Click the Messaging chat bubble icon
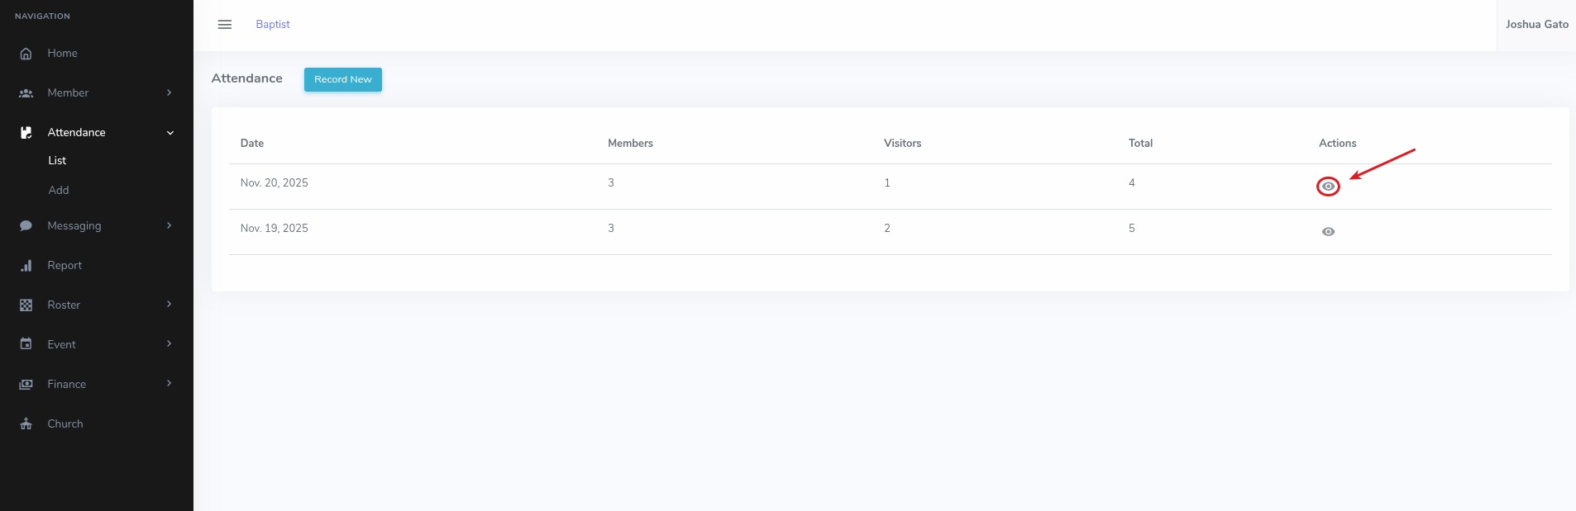Image resolution: width=1576 pixels, height=511 pixels. tap(26, 225)
